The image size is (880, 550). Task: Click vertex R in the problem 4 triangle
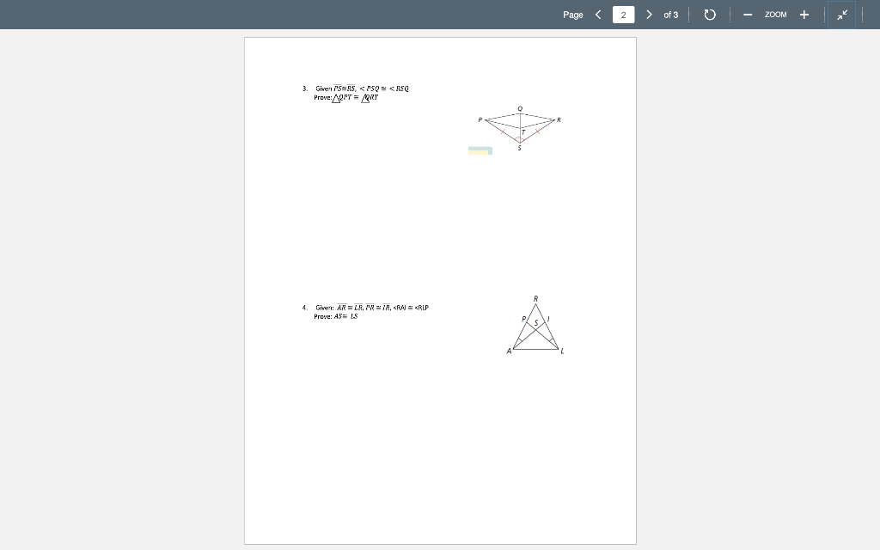[535, 297]
